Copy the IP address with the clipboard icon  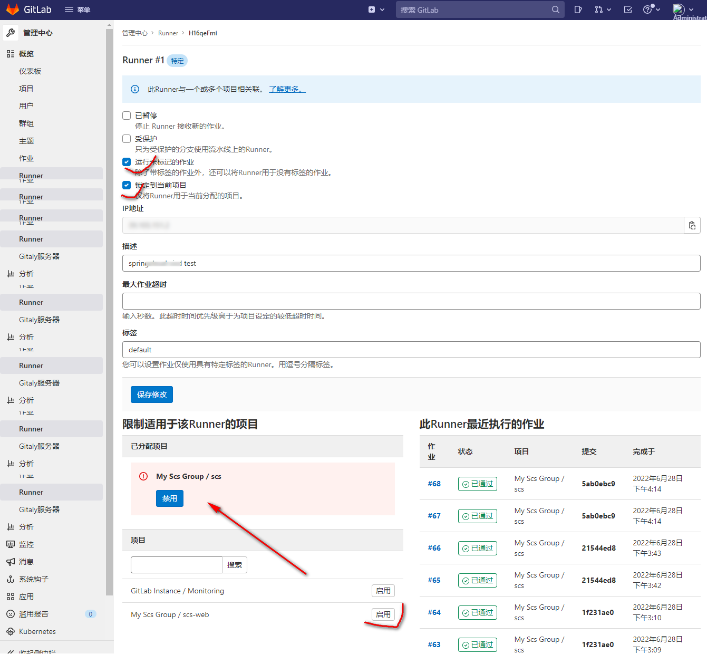click(x=692, y=225)
